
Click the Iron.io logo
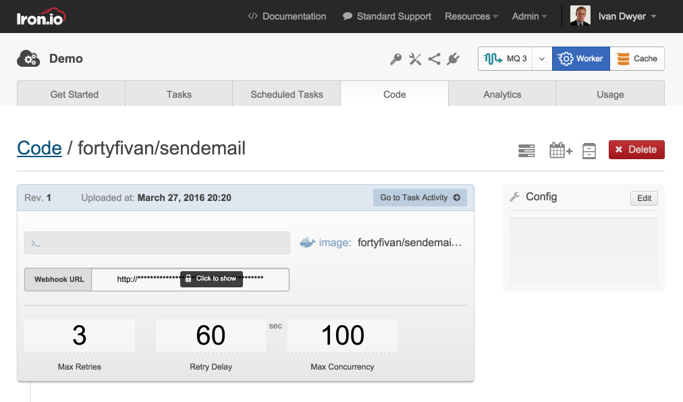(x=41, y=17)
